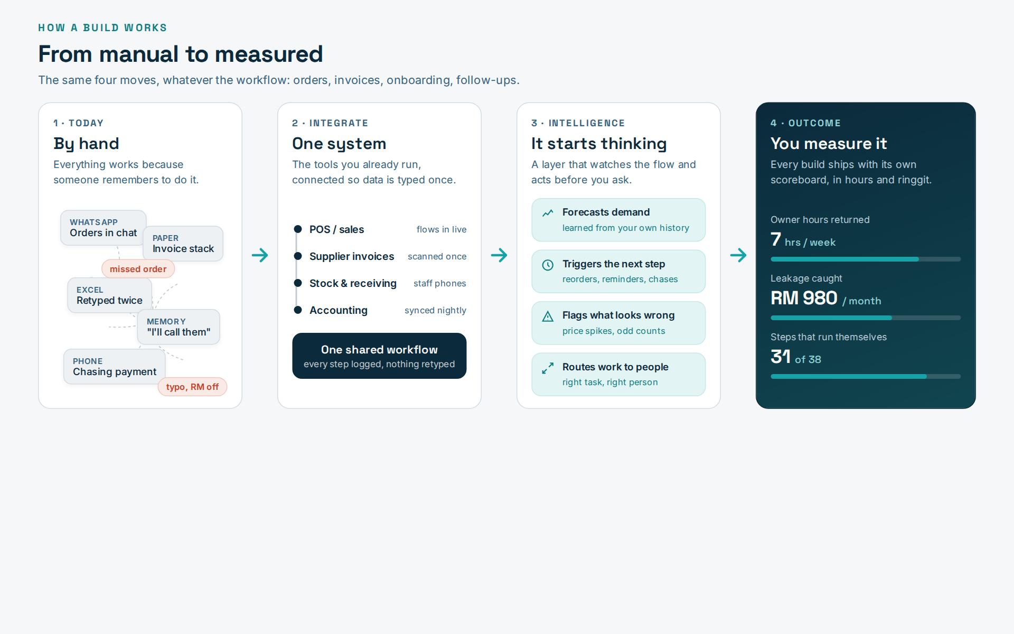Click the "It starts thinking" card heading
Screen dimensions: 1014x634
coord(599,144)
